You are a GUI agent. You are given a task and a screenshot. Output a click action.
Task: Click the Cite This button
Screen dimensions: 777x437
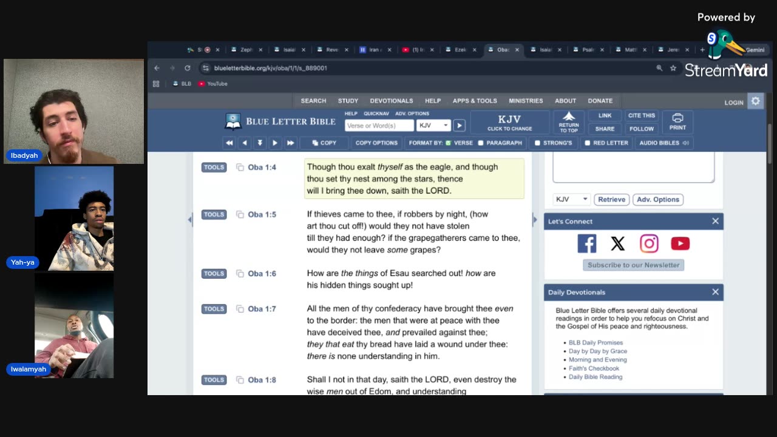(642, 115)
